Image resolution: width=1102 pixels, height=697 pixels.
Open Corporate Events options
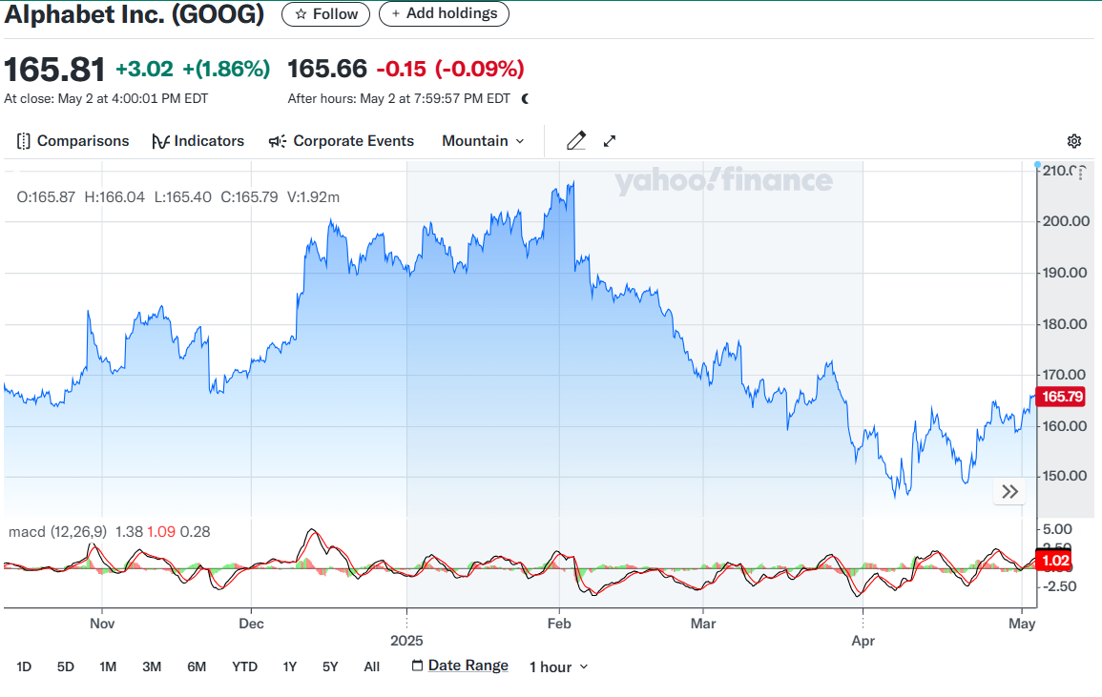(x=342, y=141)
